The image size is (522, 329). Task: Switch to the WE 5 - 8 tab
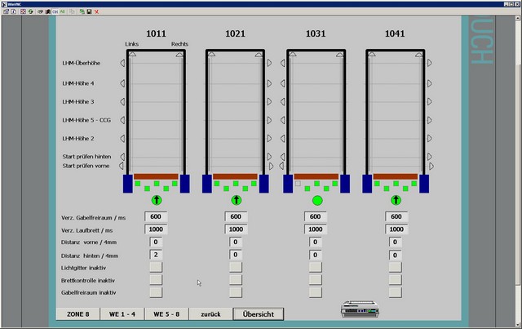(x=166, y=313)
